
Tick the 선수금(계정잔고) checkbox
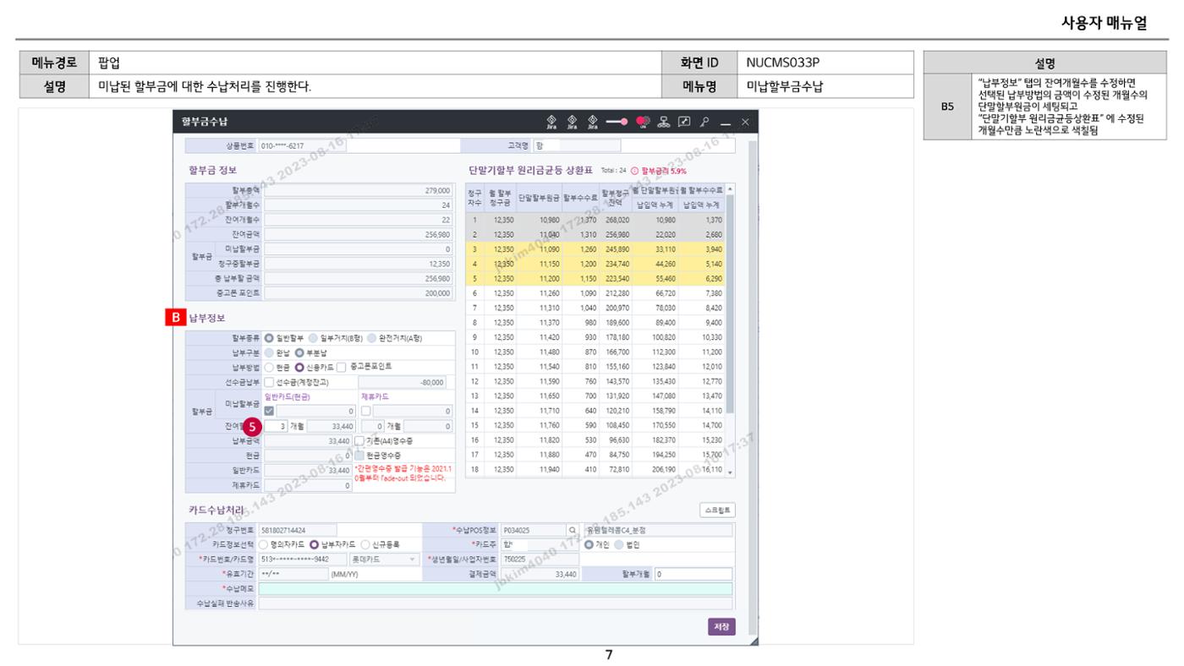coord(270,382)
